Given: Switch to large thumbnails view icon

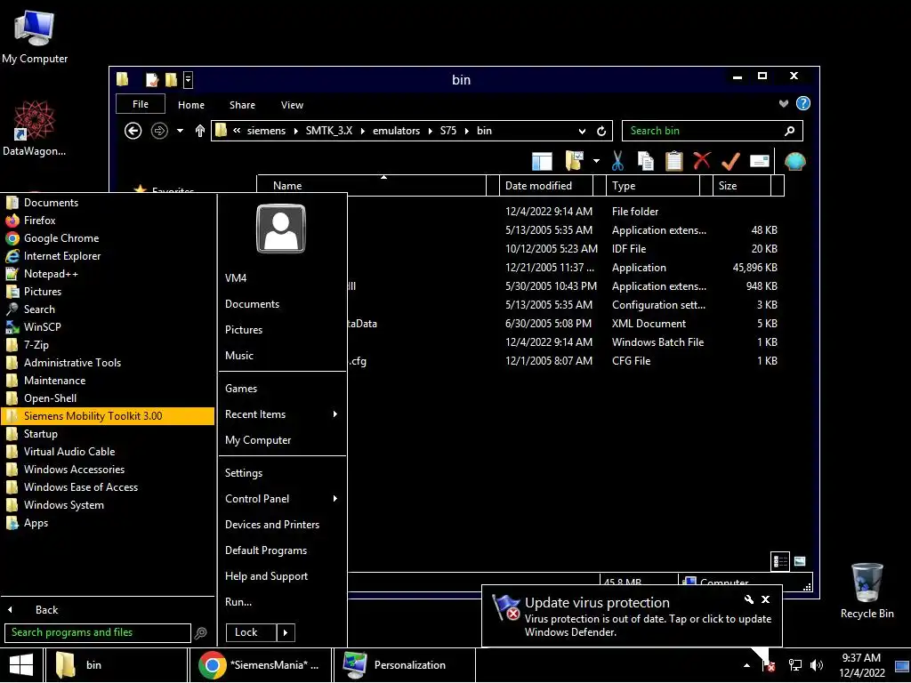Looking at the screenshot, I should pos(800,561).
